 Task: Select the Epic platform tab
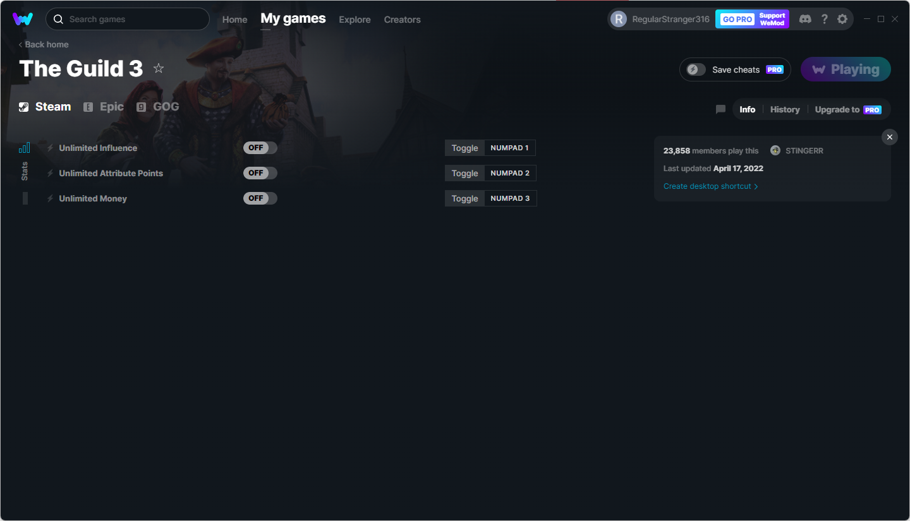(104, 107)
